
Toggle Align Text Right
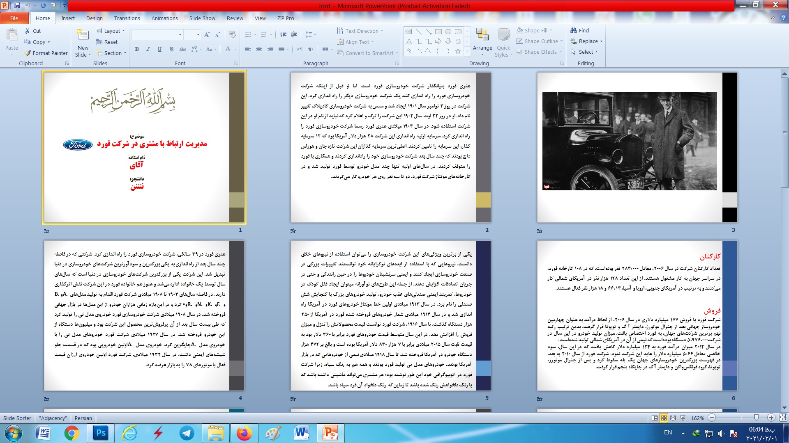[270, 49]
